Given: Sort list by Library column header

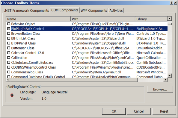Looking at the screenshot, I should pyautogui.click(x=151, y=19).
